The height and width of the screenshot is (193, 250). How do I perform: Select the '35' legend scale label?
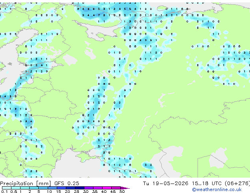95,191
